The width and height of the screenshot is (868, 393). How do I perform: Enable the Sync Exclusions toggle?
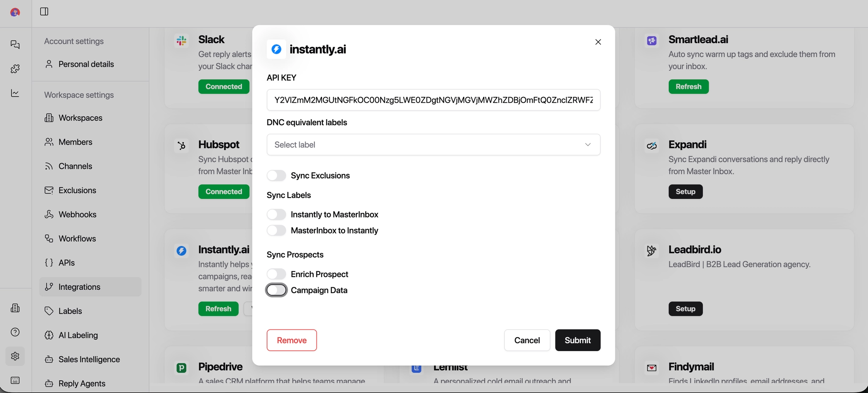pyautogui.click(x=276, y=175)
